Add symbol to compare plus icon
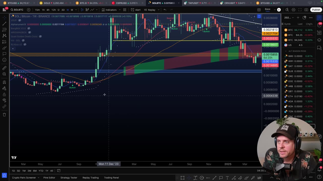The height and width of the screenshot is (181, 323). pyautogui.click(x=29, y=10)
